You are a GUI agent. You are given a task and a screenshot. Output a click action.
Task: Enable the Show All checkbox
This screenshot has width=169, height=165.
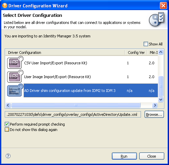pos(146,44)
